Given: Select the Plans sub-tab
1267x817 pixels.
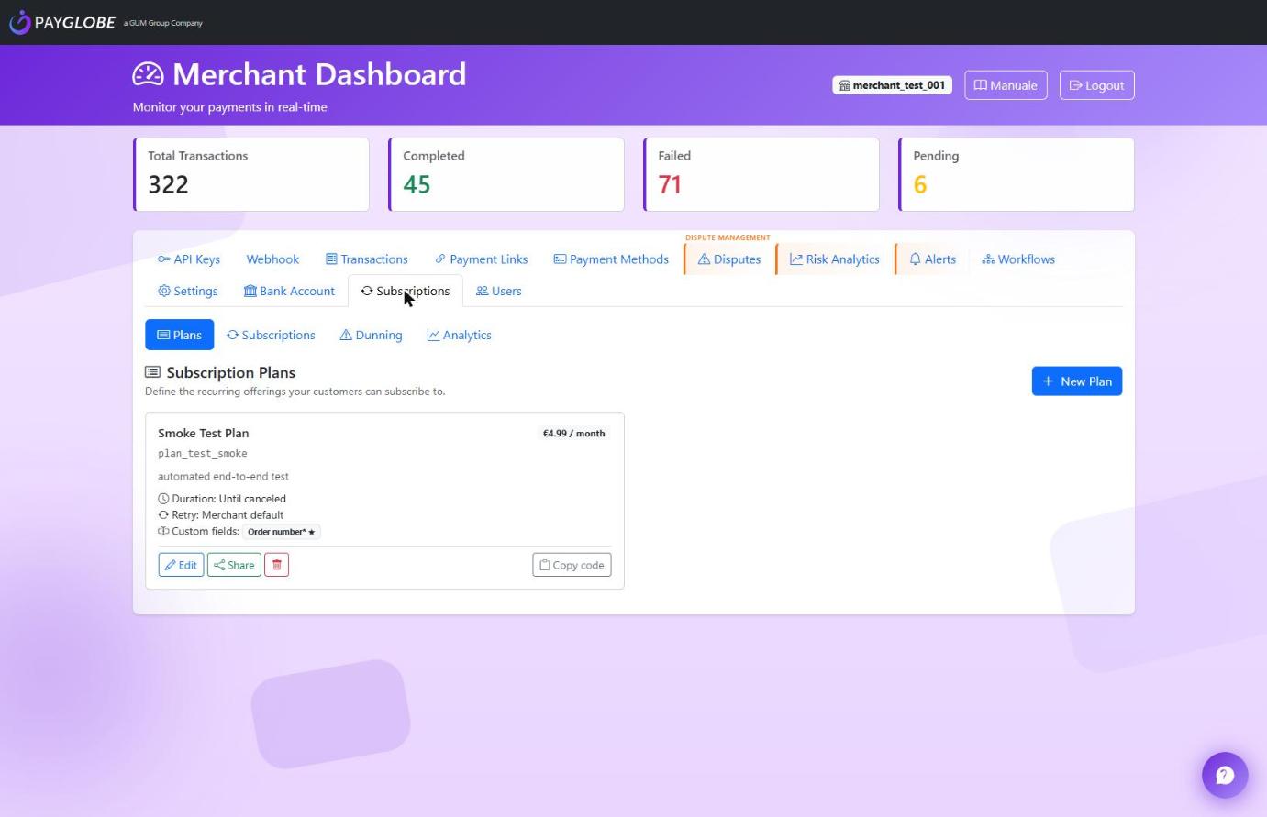Looking at the screenshot, I should point(180,335).
